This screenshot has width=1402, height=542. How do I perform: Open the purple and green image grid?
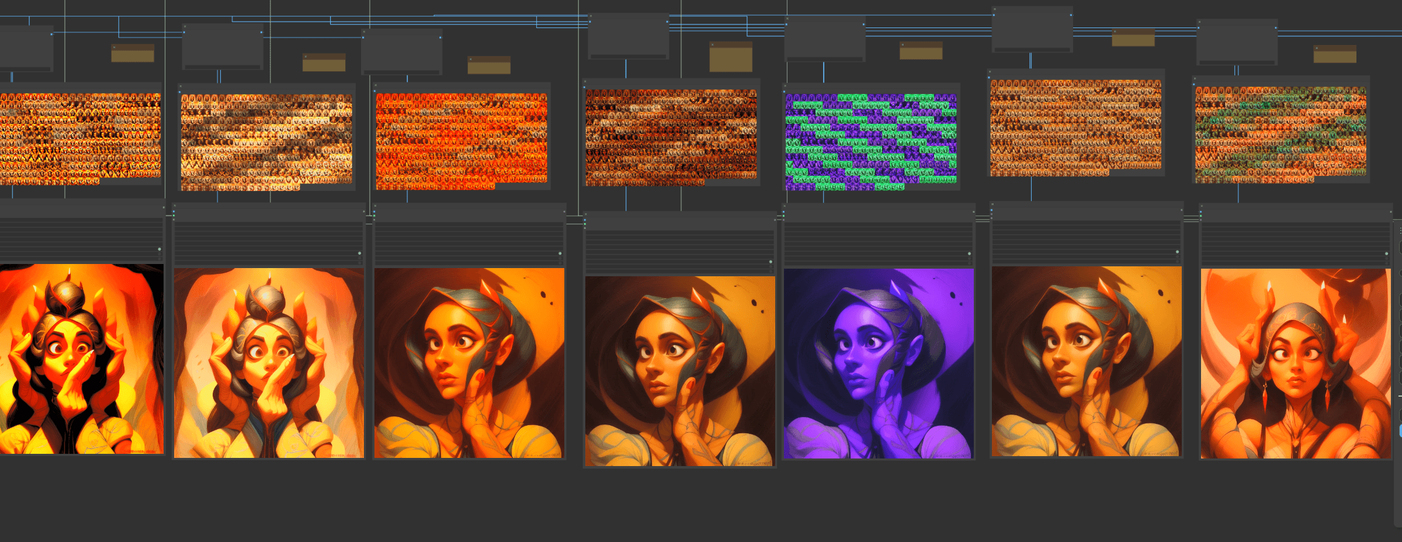871,142
